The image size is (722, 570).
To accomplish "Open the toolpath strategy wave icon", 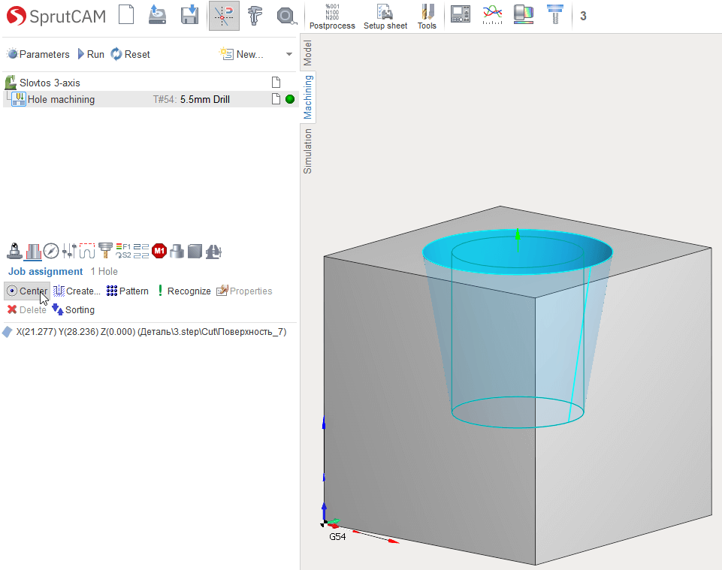I will click(87, 251).
